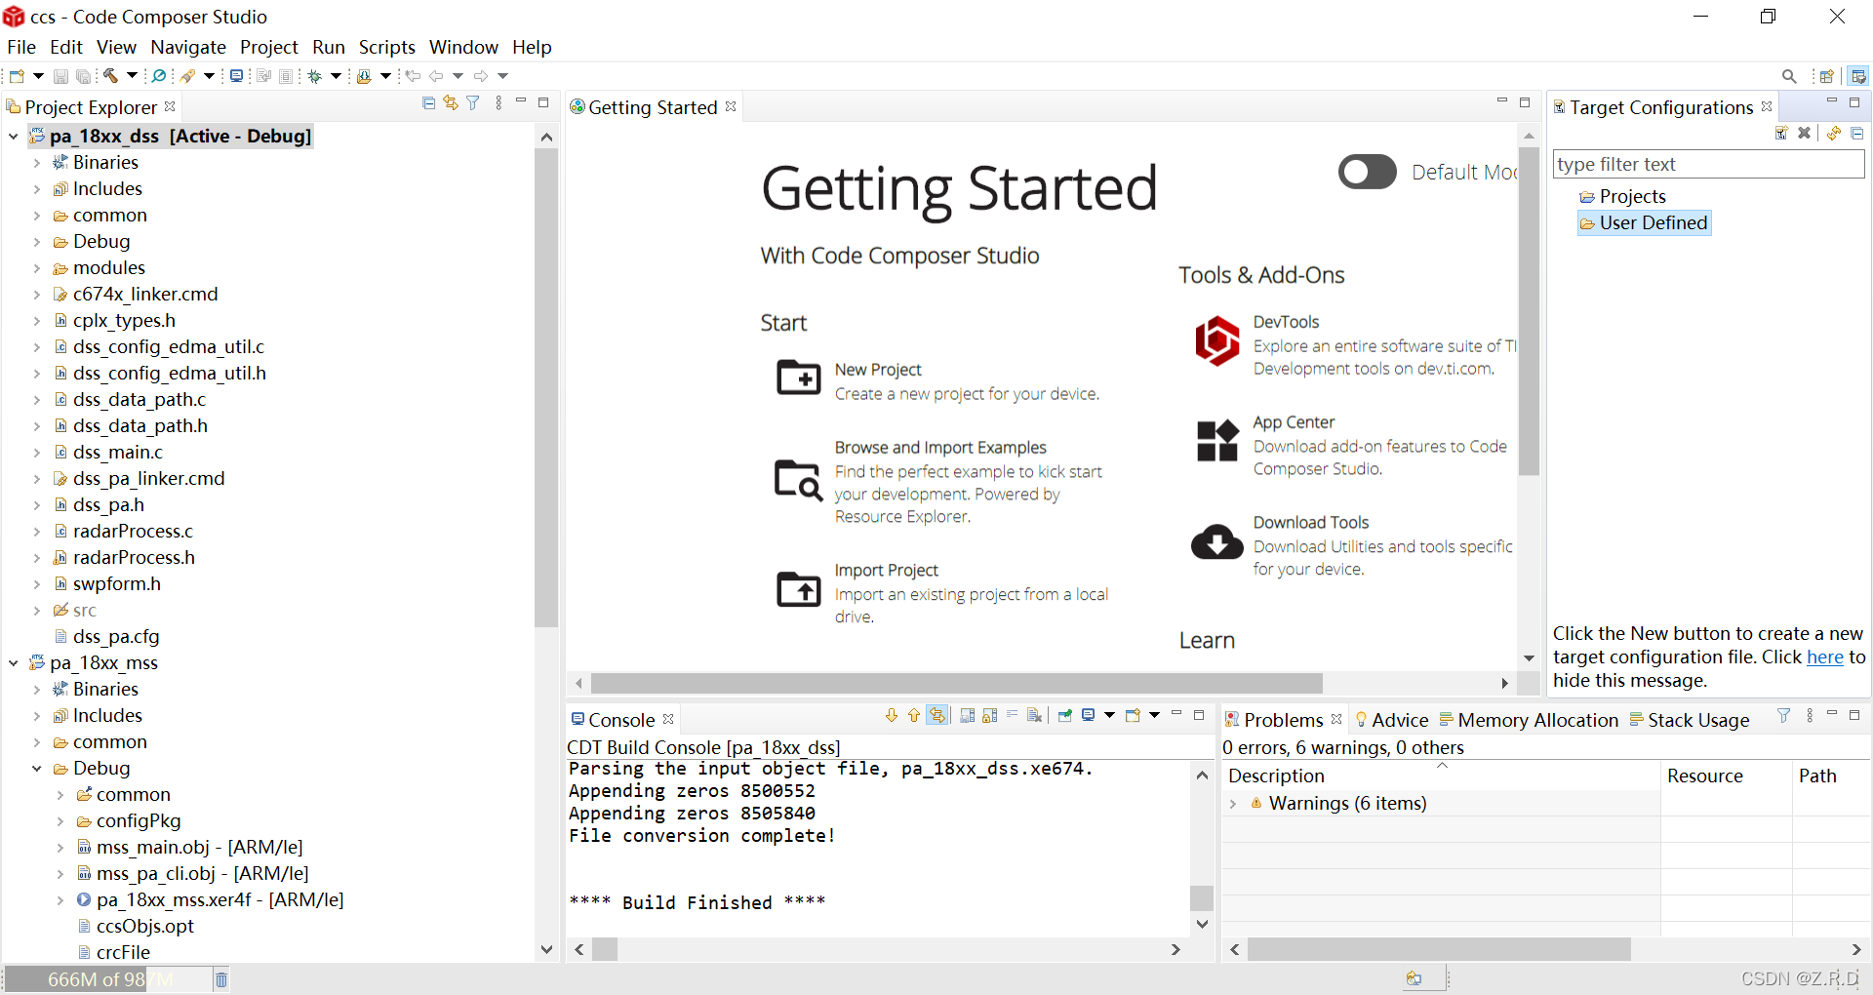
Task: Click the New file wizard icon in toolbar
Action: coord(17,76)
